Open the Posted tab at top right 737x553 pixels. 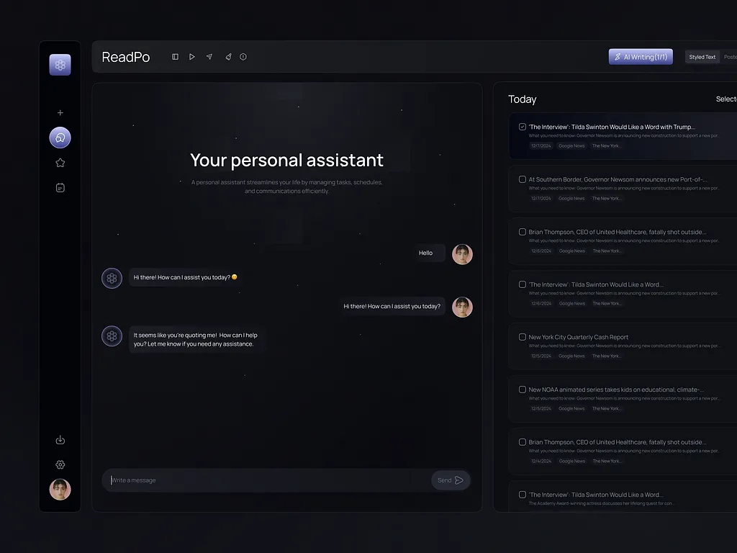tap(730, 56)
